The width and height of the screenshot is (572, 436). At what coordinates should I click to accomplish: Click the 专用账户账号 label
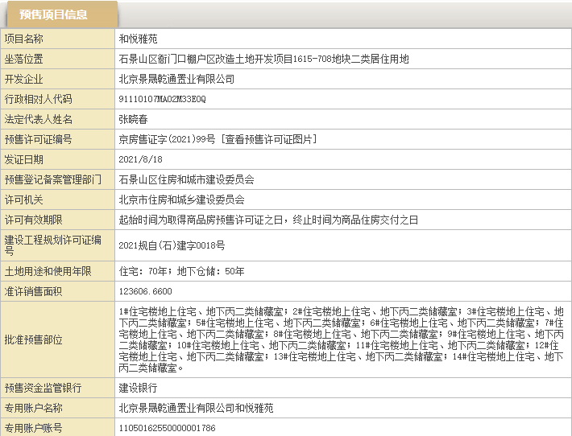pos(34,428)
